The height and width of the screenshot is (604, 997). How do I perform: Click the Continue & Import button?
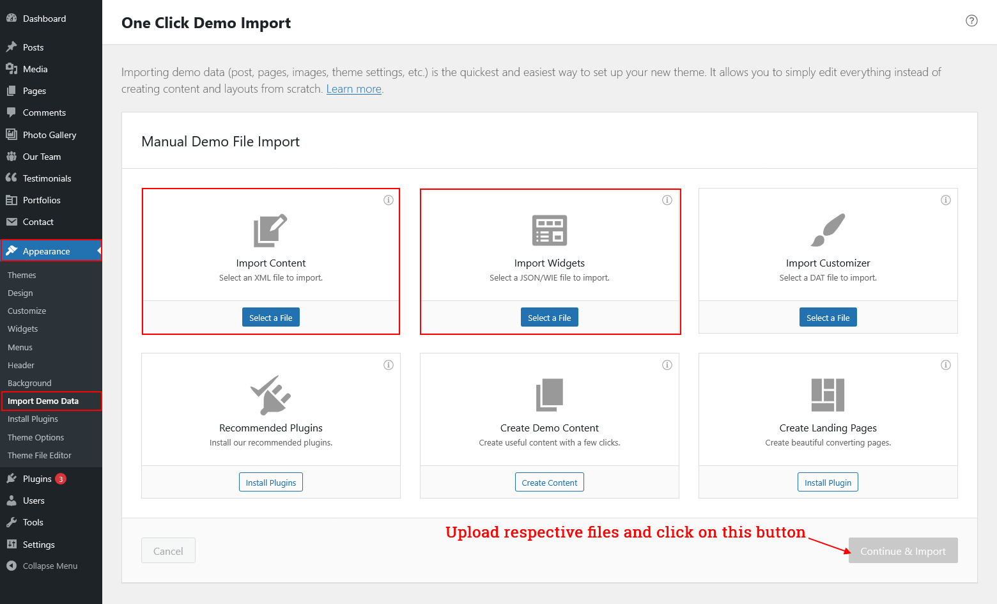coord(902,551)
